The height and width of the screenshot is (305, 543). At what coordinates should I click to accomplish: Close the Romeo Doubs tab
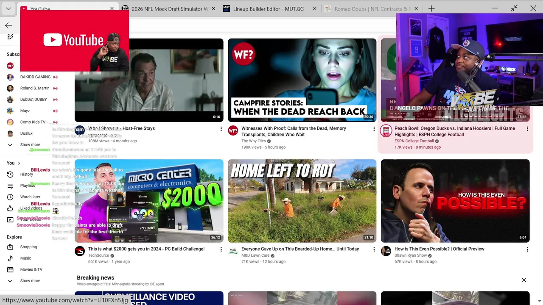416,8
